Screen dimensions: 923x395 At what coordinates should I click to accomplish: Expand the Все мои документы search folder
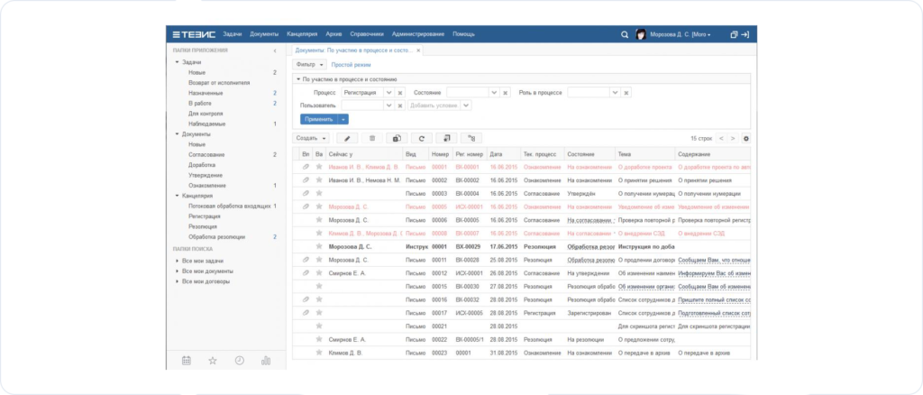pos(178,271)
